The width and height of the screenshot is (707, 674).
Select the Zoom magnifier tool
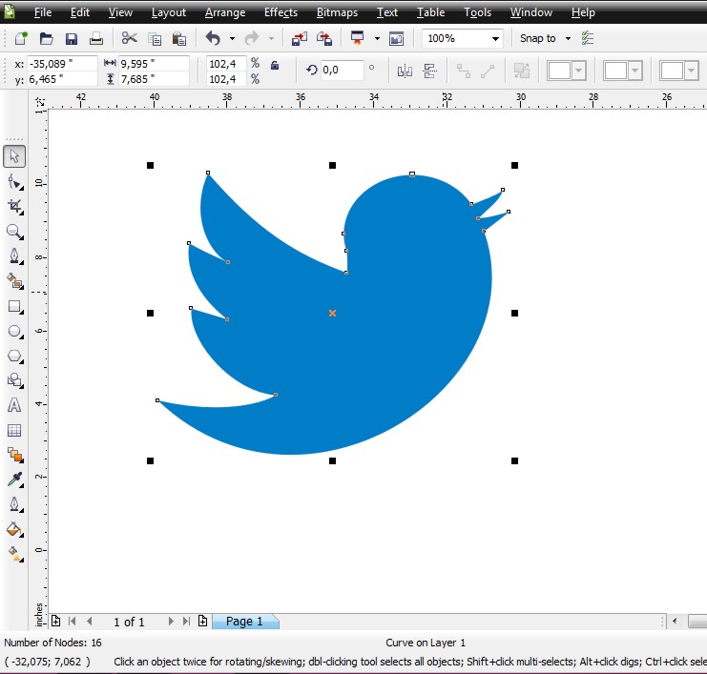(15, 232)
